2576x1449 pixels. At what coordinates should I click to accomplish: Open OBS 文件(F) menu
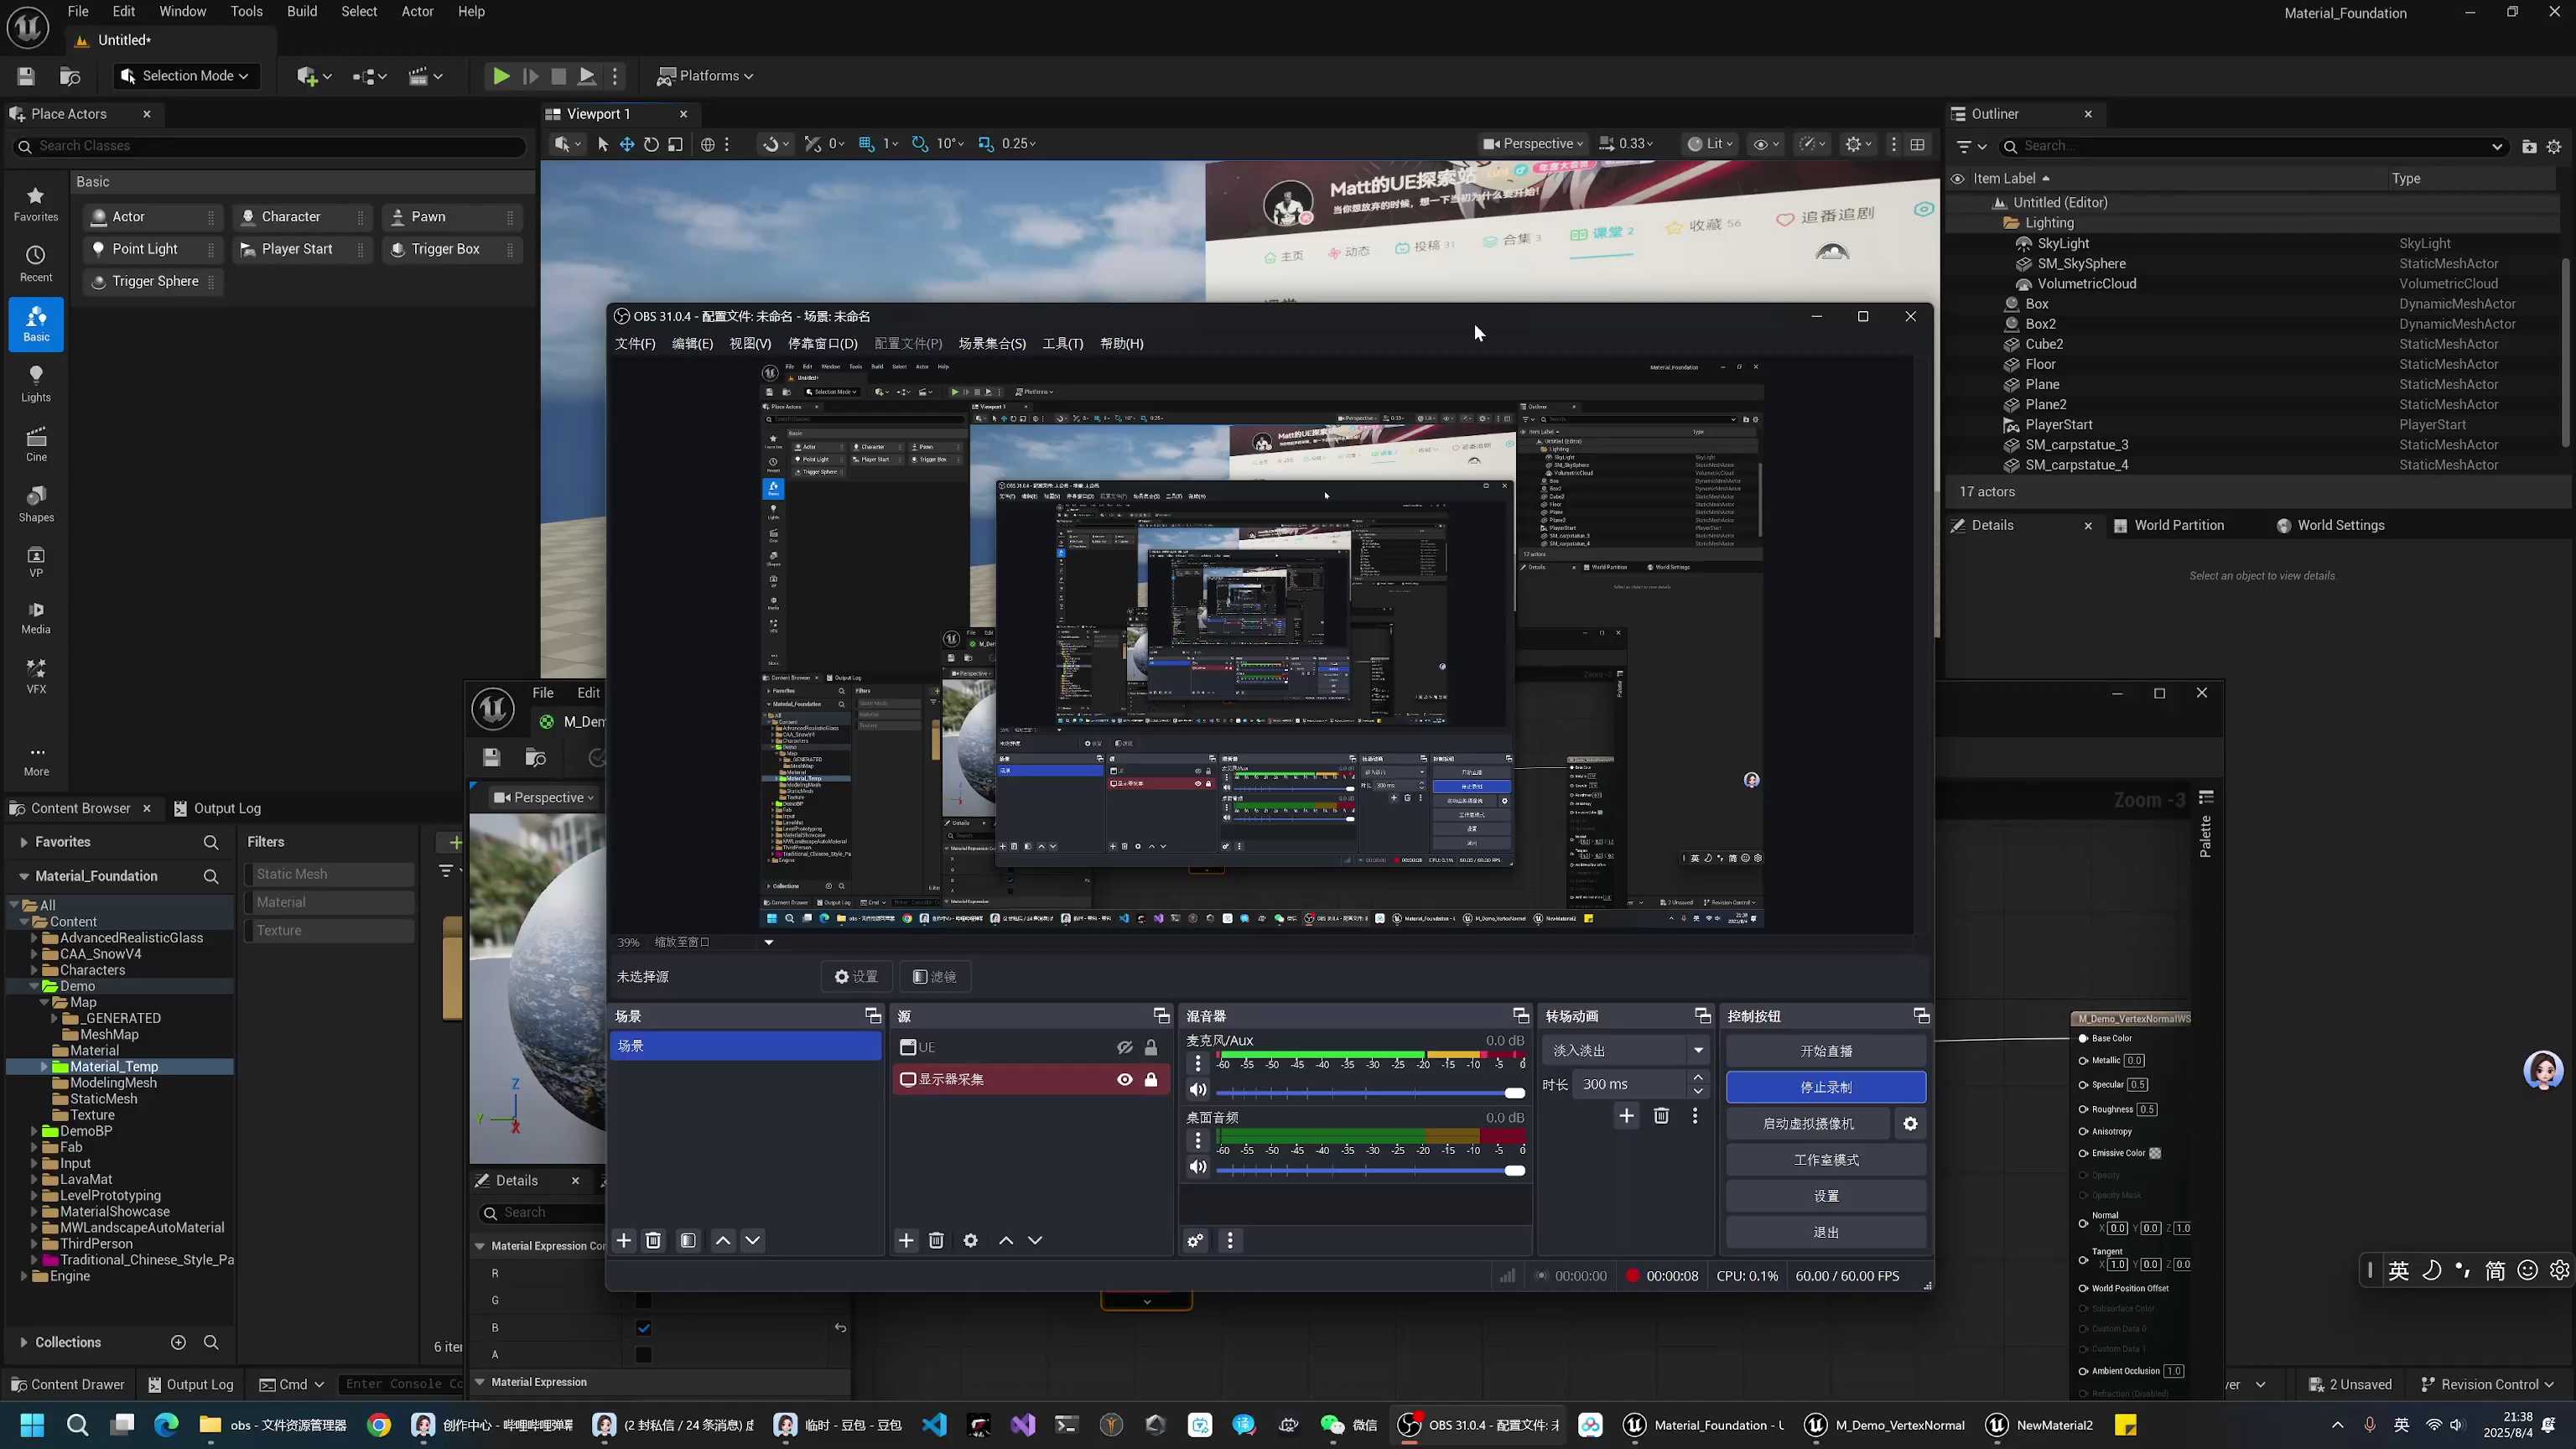click(635, 344)
